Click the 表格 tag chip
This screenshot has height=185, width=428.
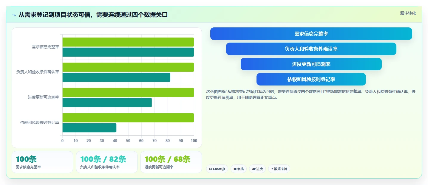tap(239, 169)
